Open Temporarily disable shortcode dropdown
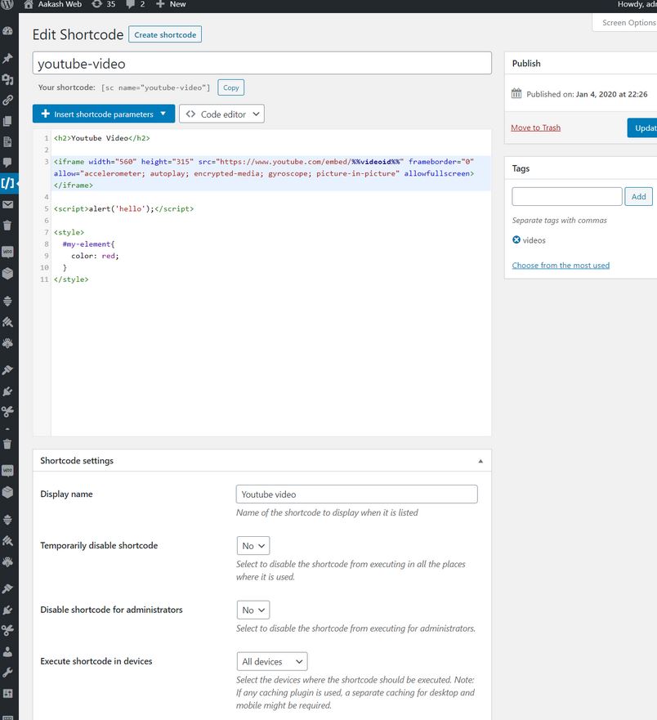This screenshot has height=720, width=657. coord(253,545)
